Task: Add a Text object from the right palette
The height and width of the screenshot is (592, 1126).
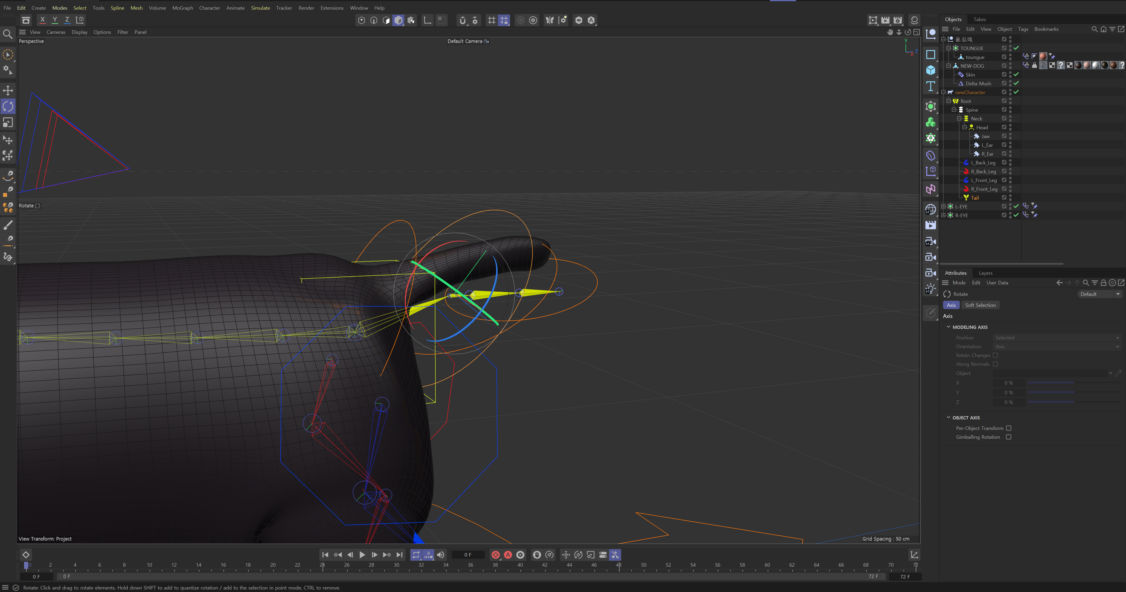Action: pos(931,86)
